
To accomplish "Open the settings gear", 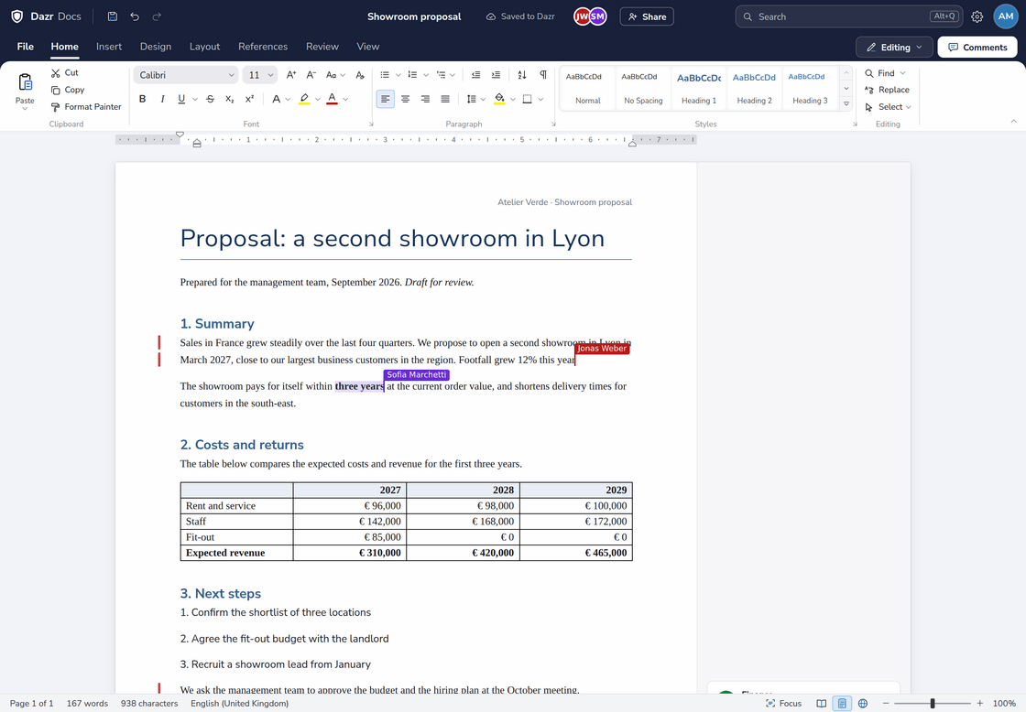I will click(x=977, y=17).
